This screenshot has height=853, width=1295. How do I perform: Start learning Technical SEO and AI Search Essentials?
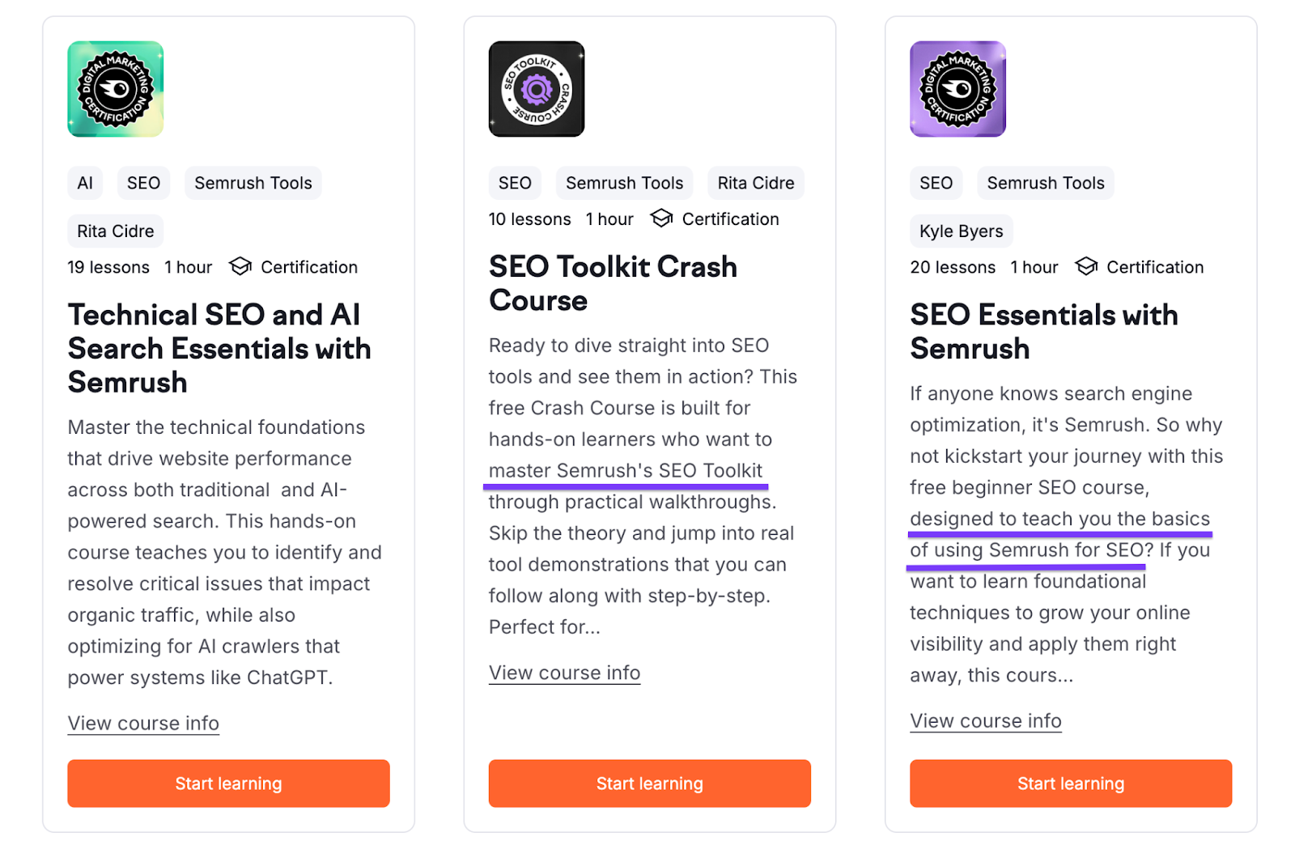pyautogui.click(x=228, y=783)
